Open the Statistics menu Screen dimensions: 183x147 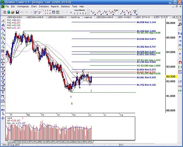click(65, 6)
